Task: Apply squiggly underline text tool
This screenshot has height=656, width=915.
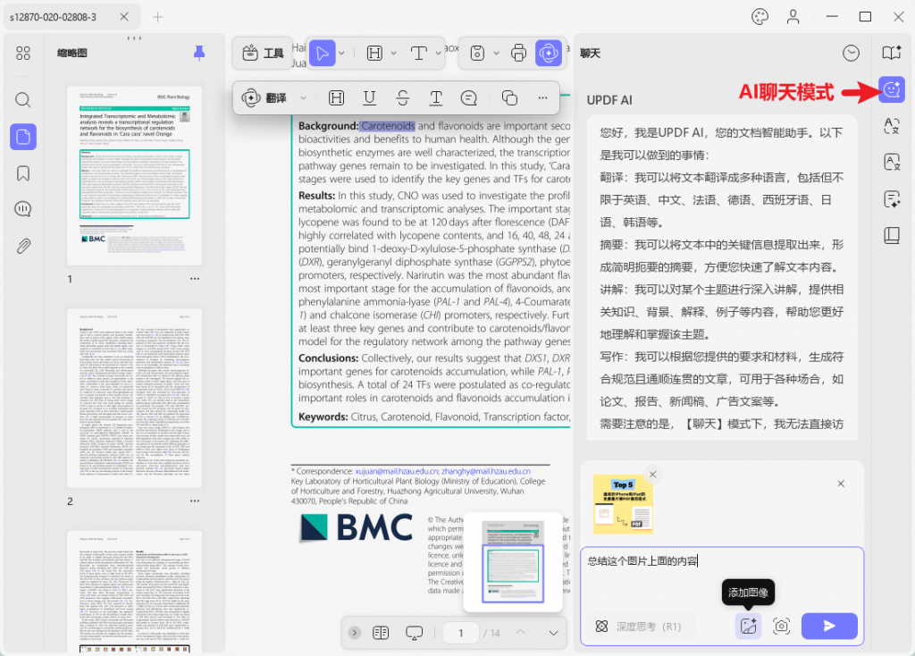Action: [436, 98]
